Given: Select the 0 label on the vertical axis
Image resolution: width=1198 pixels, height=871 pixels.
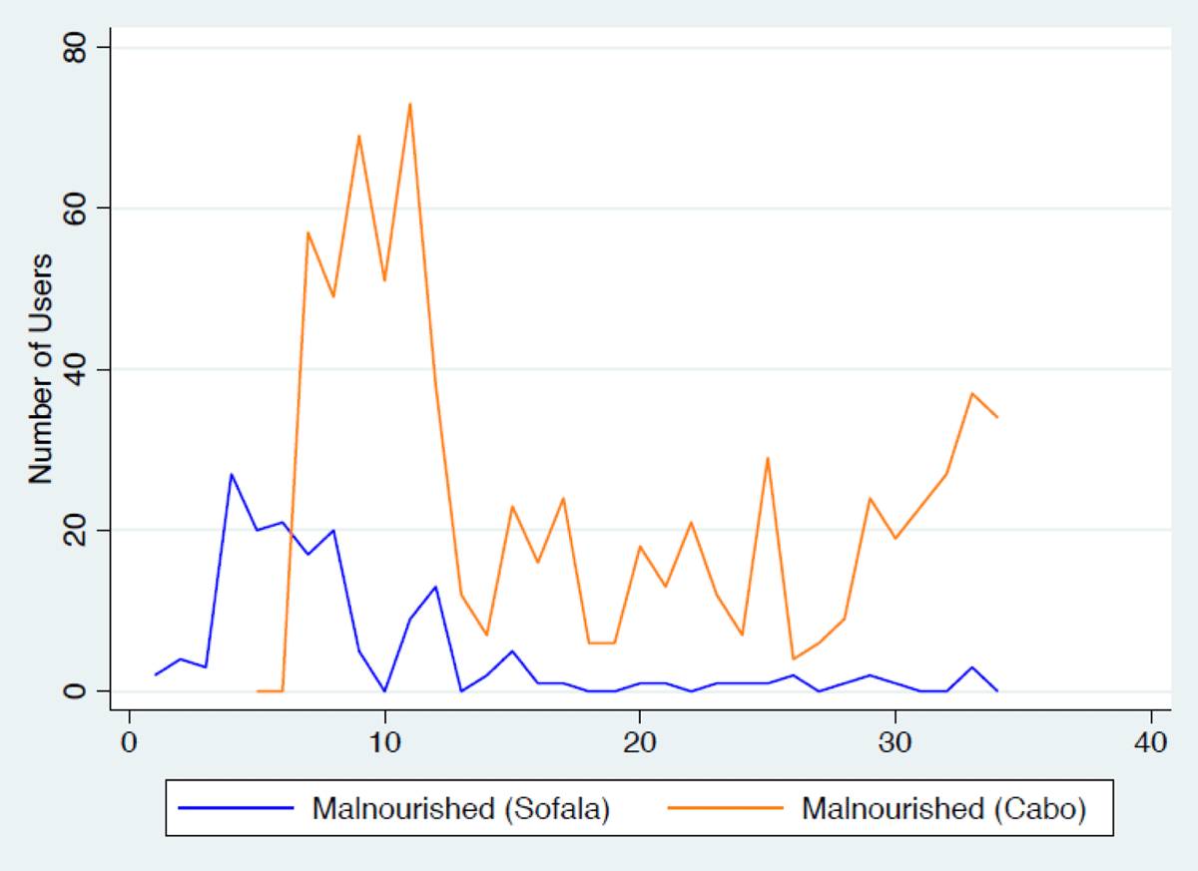Looking at the screenshot, I should click(x=79, y=690).
